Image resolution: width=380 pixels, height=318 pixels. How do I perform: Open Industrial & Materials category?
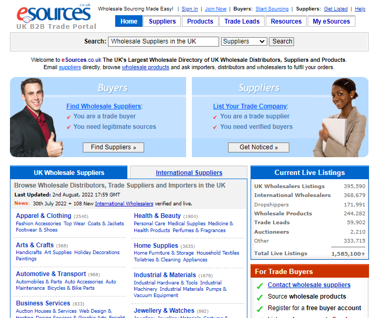click(x=165, y=275)
